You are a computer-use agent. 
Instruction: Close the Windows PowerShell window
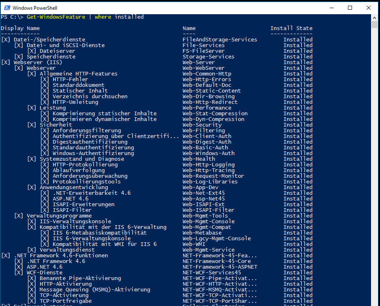[368, 8]
